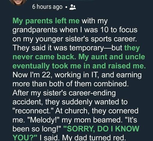Click the words "sports career."
This screenshot has height=141, width=153.
(114, 39)
